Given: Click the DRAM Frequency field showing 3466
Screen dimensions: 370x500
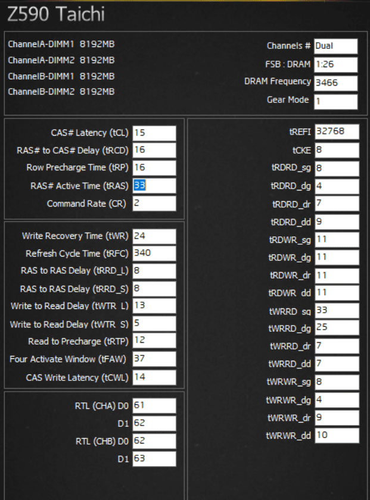Looking at the screenshot, I should pyautogui.click(x=336, y=83).
